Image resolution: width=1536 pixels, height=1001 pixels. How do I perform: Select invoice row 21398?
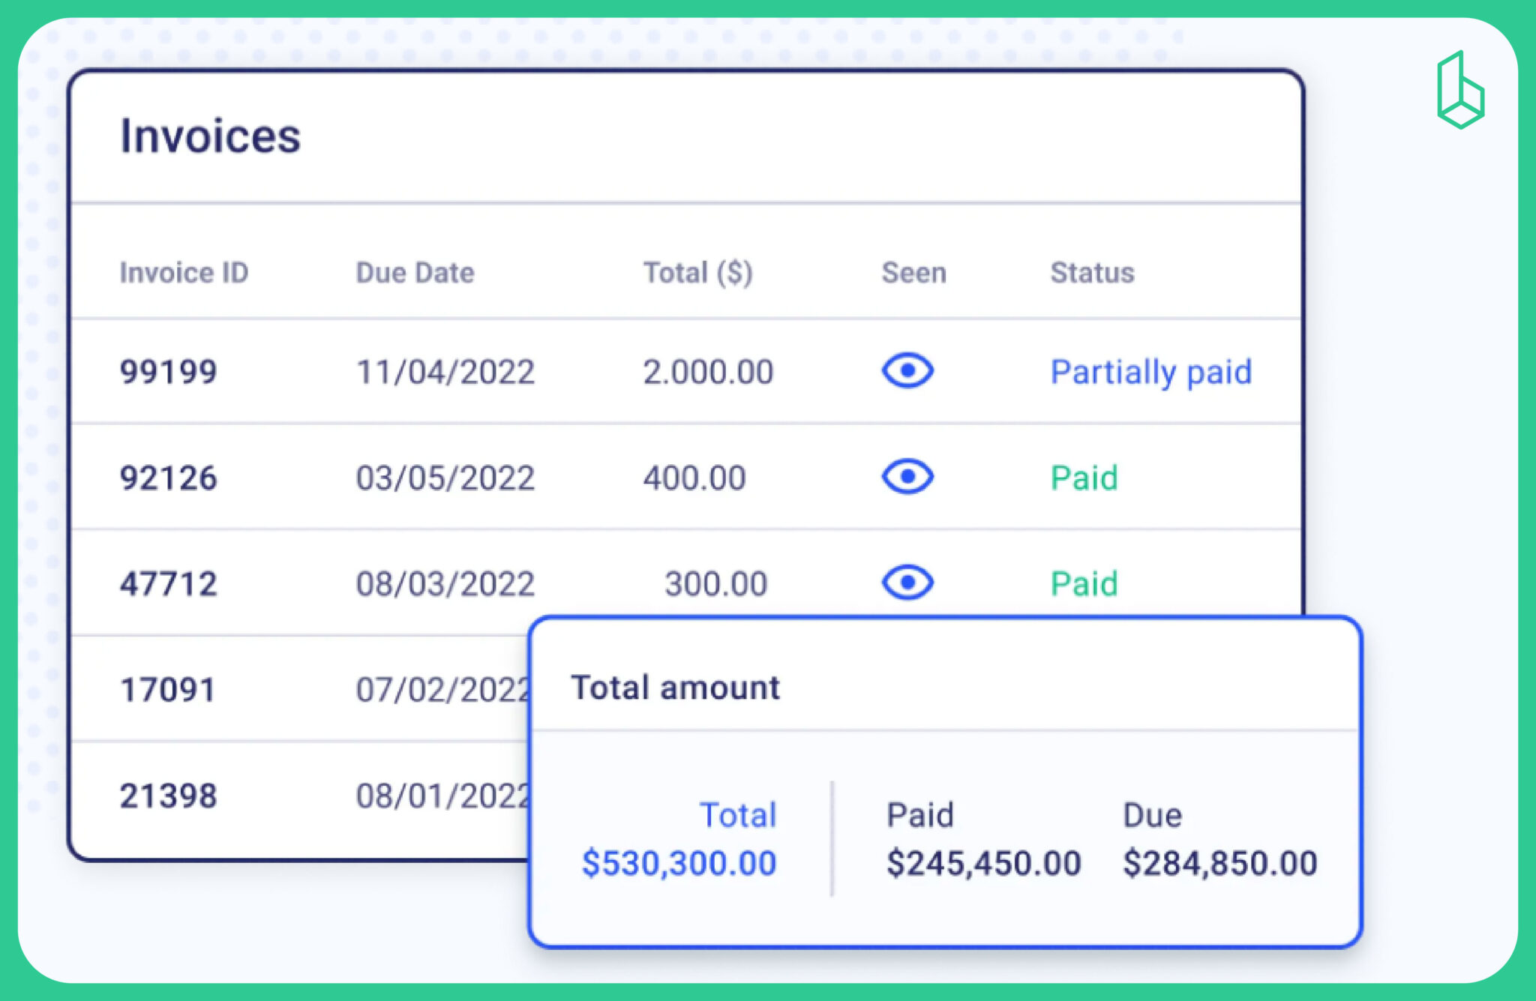pos(168,796)
